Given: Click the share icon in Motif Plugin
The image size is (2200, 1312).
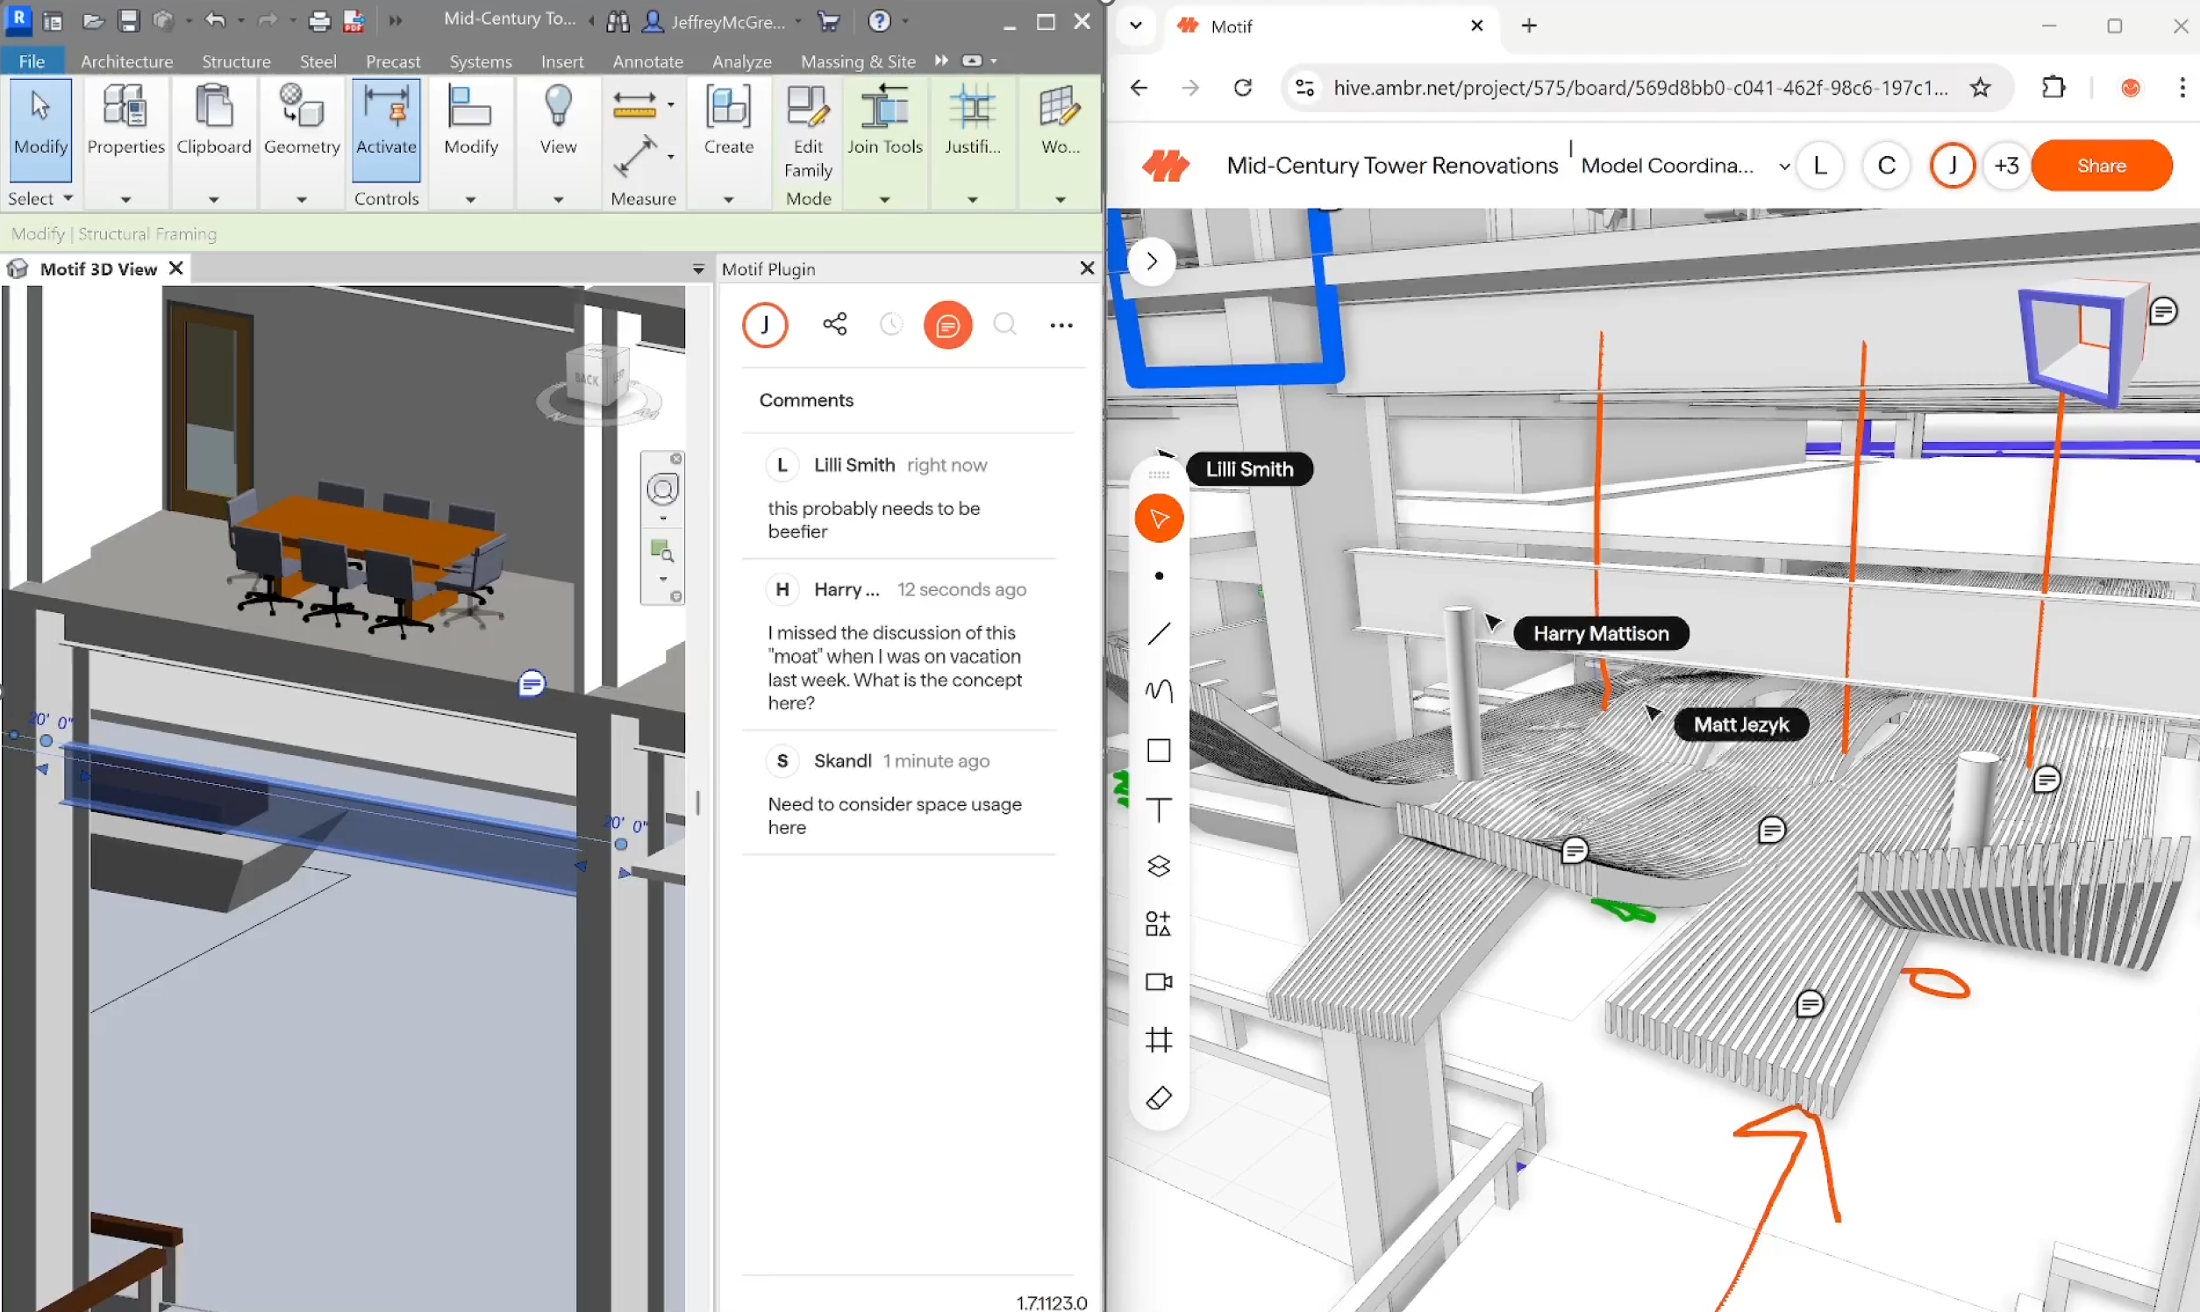Looking at the screenshot, I should 835,324.
